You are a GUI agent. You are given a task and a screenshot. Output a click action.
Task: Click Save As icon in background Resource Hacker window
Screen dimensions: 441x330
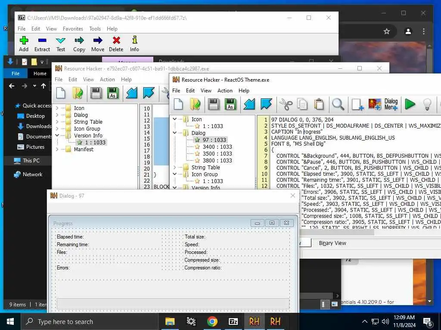coord(113,93)
